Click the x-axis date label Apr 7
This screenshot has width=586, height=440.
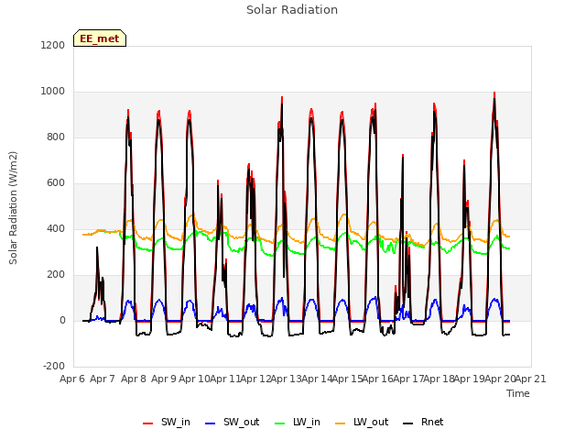pyautogui.click(x=103, y=379)
